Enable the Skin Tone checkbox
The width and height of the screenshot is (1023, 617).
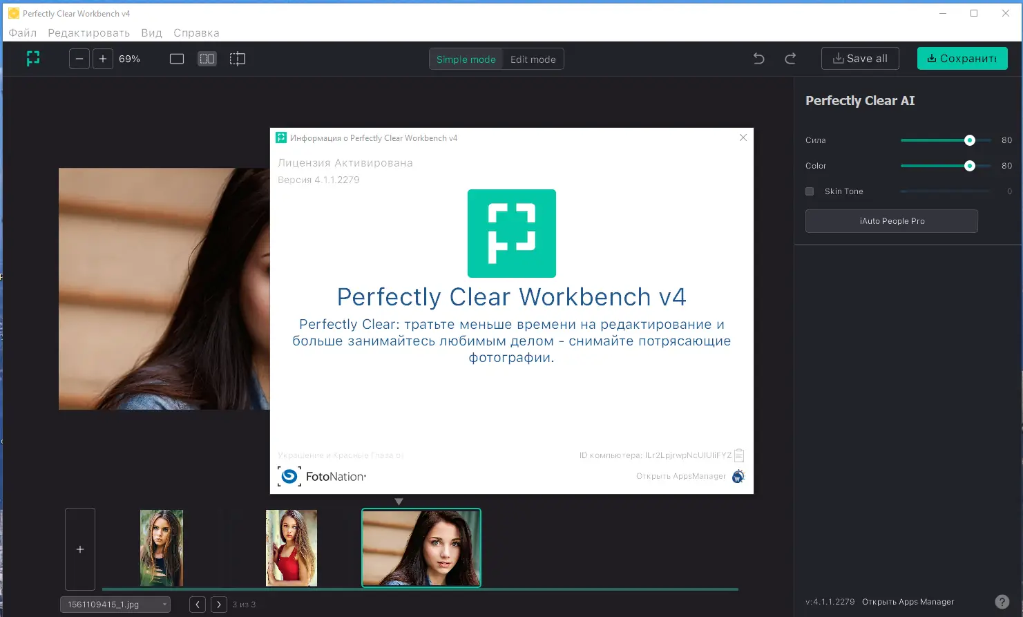809,191
